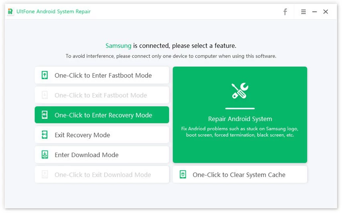The height and width of the screenshot is (213, 343).
Task: Click the wrench and screwdriver repair icon
Action: [240, 91]
